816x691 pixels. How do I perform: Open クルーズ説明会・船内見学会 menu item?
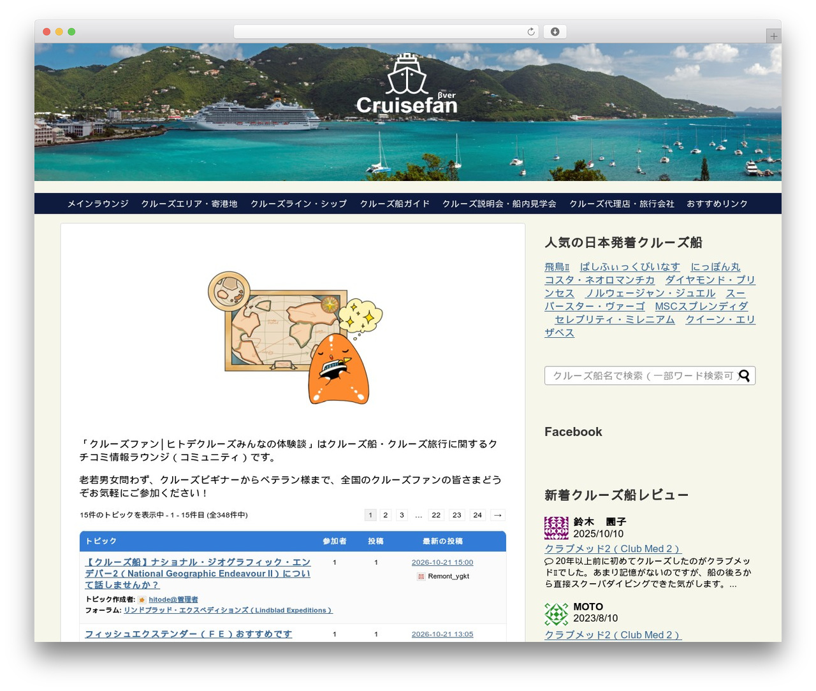coord(500,204)
